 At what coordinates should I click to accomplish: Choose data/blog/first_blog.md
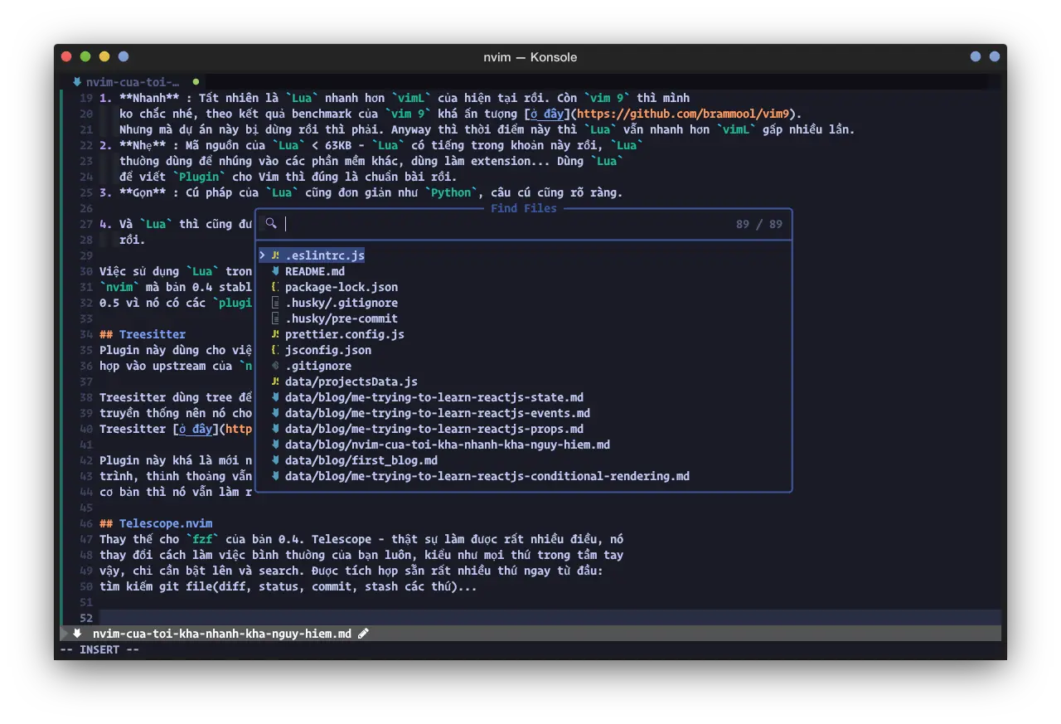pyautogui.click(x=361, y=460)
